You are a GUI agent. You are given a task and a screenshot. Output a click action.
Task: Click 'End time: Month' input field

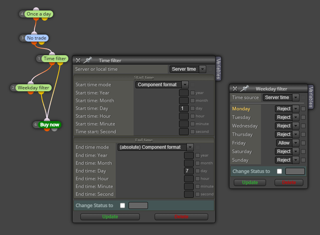coord(189,163)
